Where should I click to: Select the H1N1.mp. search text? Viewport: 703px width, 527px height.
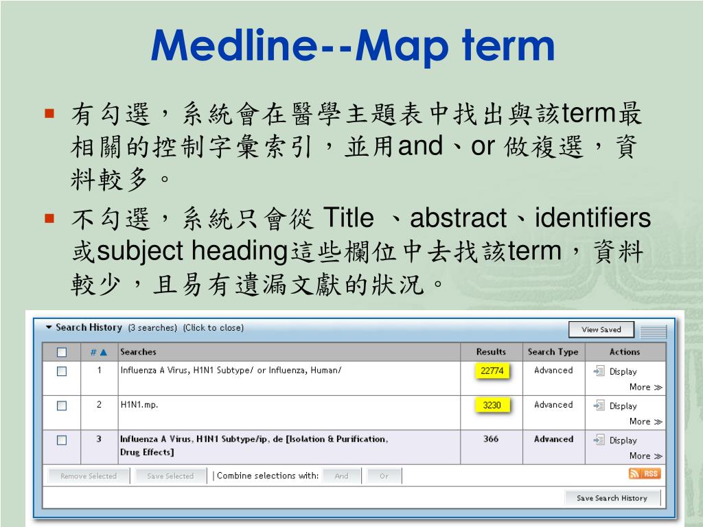tap(139, 405)
